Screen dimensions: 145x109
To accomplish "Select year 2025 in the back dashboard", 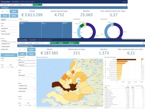I will point(14,16).
